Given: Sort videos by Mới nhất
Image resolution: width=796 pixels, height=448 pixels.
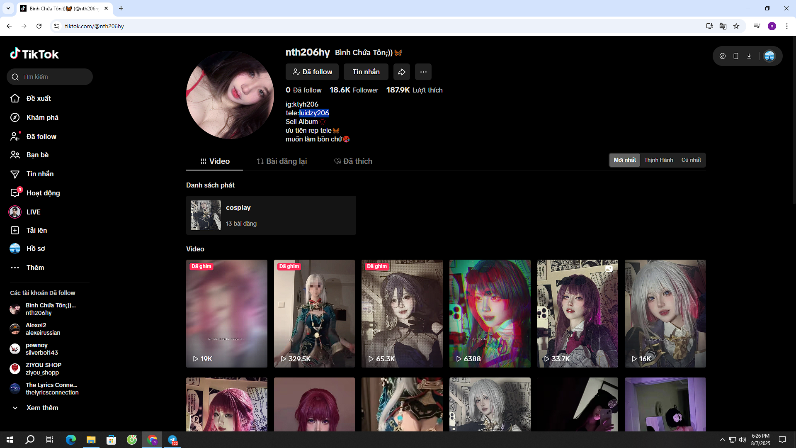Looking at the screenshot, I should click(x=625, y=160).
